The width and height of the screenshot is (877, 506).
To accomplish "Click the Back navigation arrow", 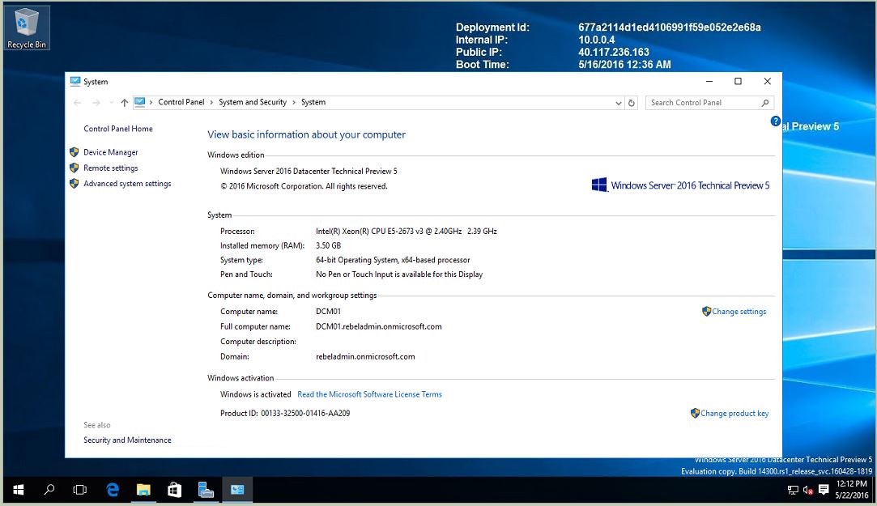I will (x=78, y=103).
